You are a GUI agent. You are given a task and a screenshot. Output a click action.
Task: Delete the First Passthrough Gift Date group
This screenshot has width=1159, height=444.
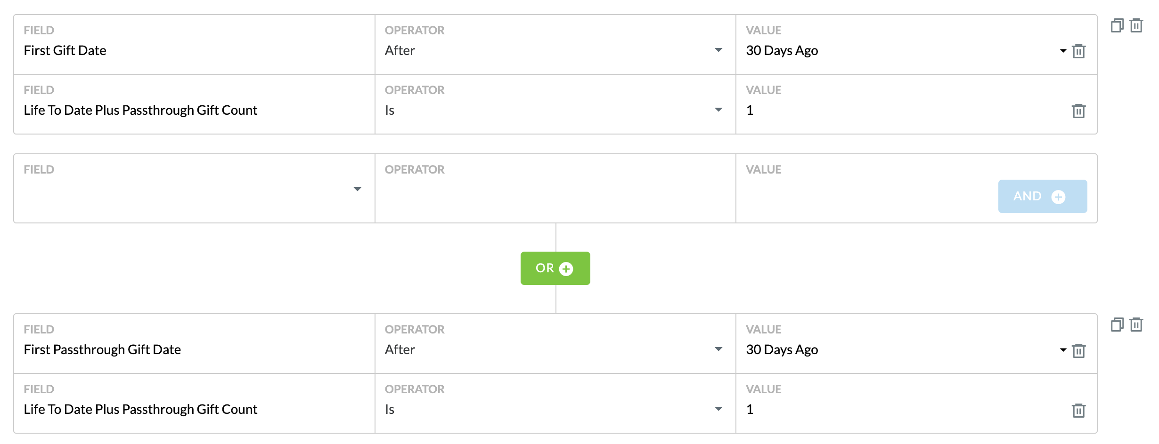(1136, 325)
